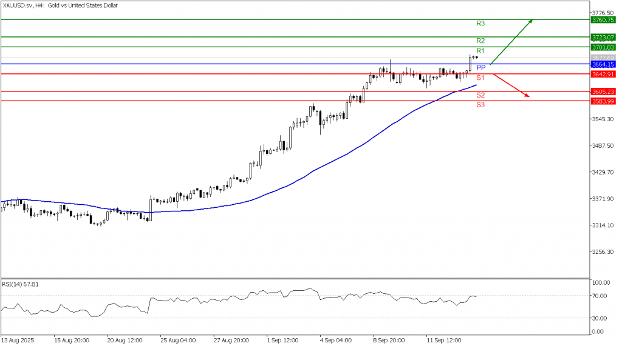Screen dimensions: 622x346
Task: Click the 4 Sep 04:00 time label
Action: [336, 341]
